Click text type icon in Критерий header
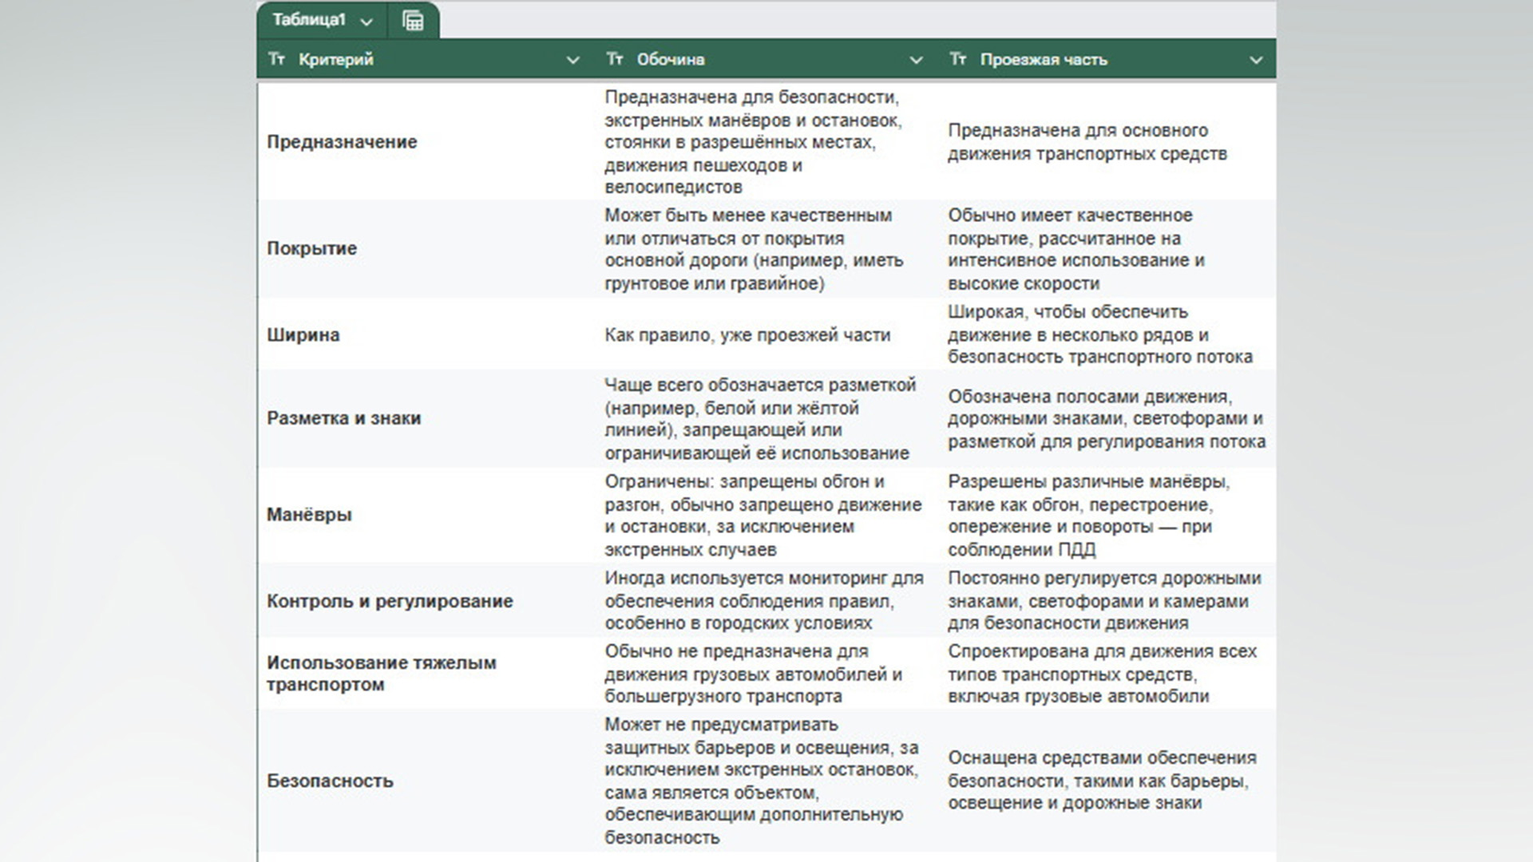This screenshot has height=862, width=1533. coord(276,59)
